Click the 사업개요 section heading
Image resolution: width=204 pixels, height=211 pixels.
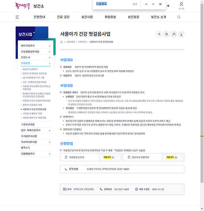(66, 60)
